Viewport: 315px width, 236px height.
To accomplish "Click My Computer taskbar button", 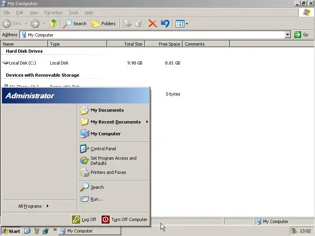I will [x=90, y=231].
